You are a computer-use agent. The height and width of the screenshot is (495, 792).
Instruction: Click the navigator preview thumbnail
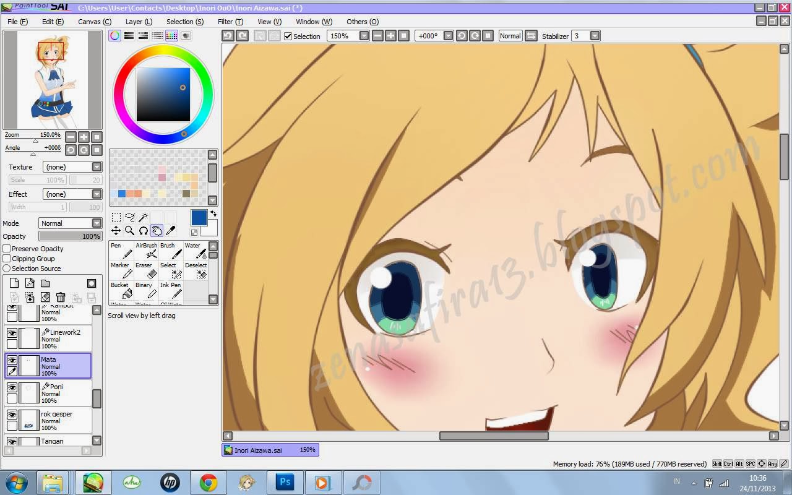click(x=53, y=79)
